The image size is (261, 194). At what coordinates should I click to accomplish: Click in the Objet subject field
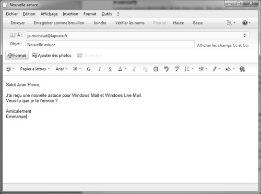pyautogui.click(x=110, y=45)
